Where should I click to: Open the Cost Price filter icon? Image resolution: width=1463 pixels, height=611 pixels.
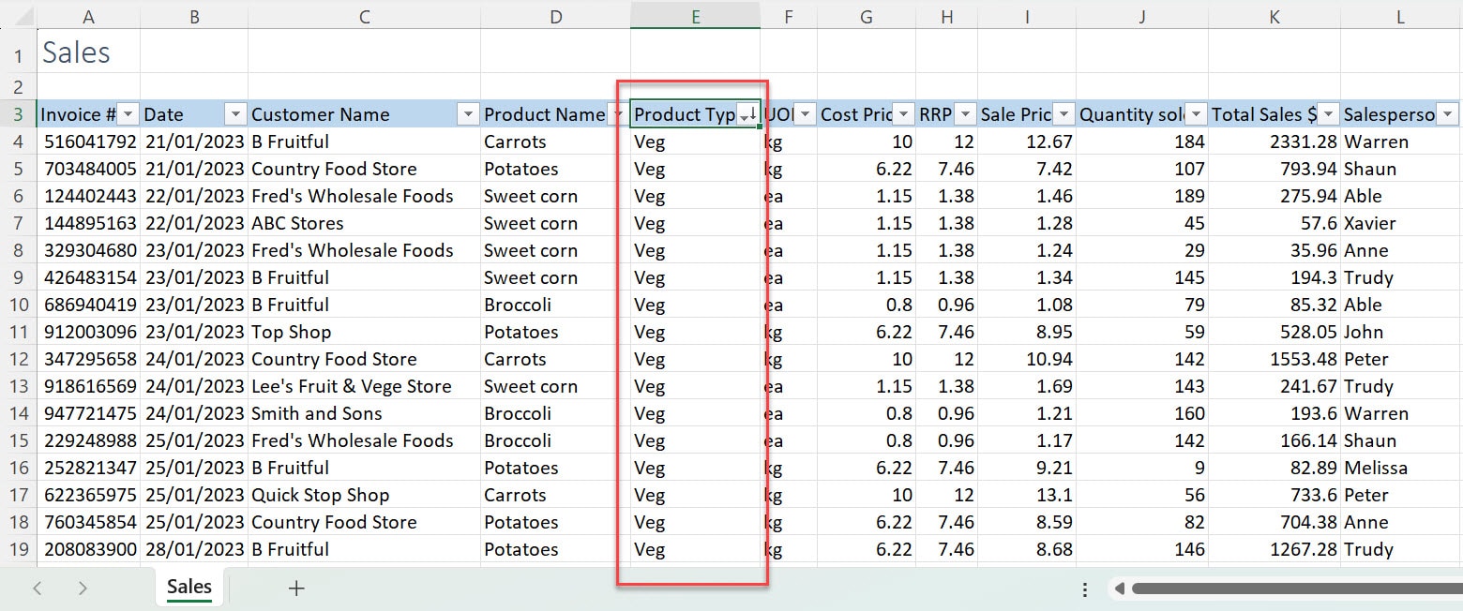[x=904, y=114]
